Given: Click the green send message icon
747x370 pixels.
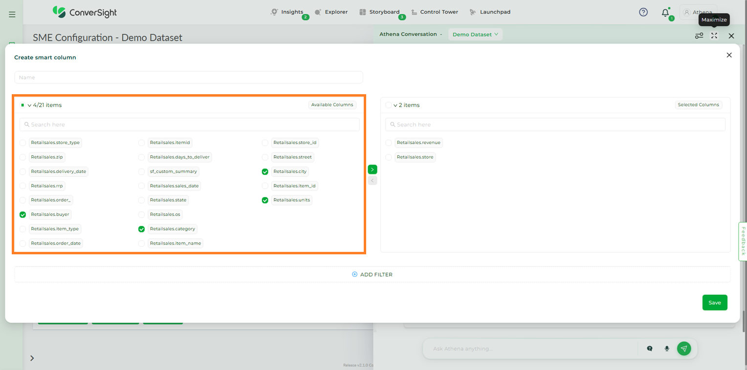Looking at the screenshot, I should click(x=684, y=349).
